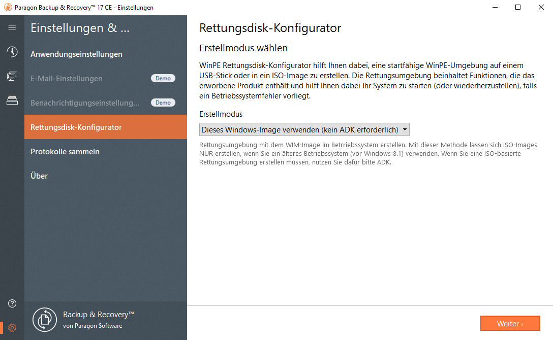Click the Paragon app icon in title bar
This screenshot has height=340, width=553.
tap(8, 7)
